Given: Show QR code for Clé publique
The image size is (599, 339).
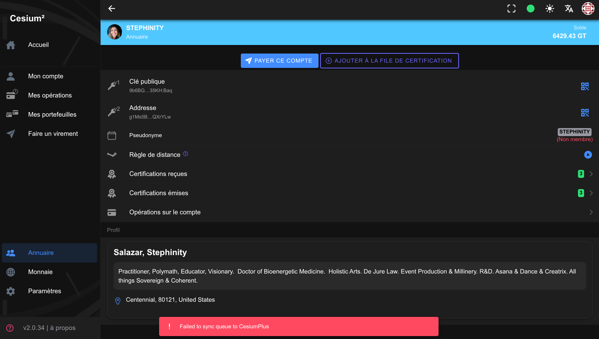Looking at the screenshot, I should click(585, 86).
